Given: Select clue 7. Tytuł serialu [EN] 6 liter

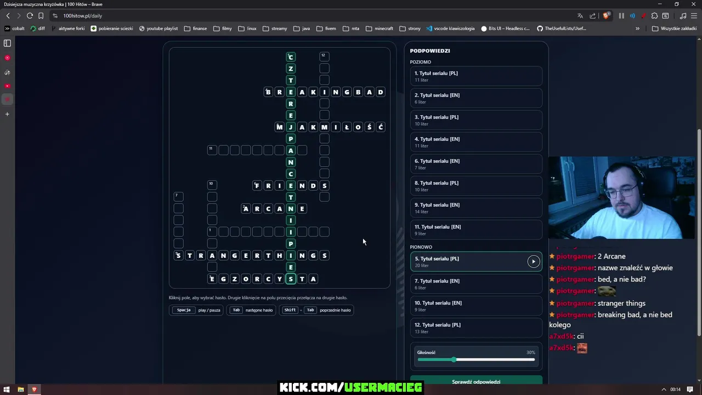Looking at the screenshot, I should (x=476, y=284).
